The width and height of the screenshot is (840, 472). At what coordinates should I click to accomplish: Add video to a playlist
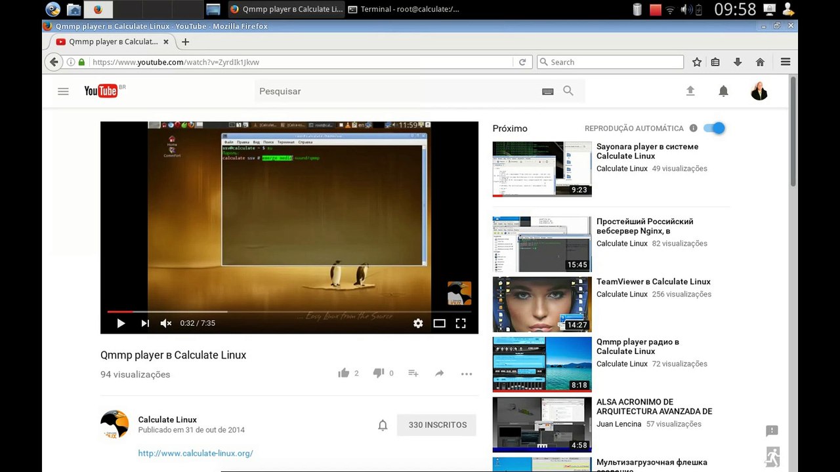click(413, 373)
